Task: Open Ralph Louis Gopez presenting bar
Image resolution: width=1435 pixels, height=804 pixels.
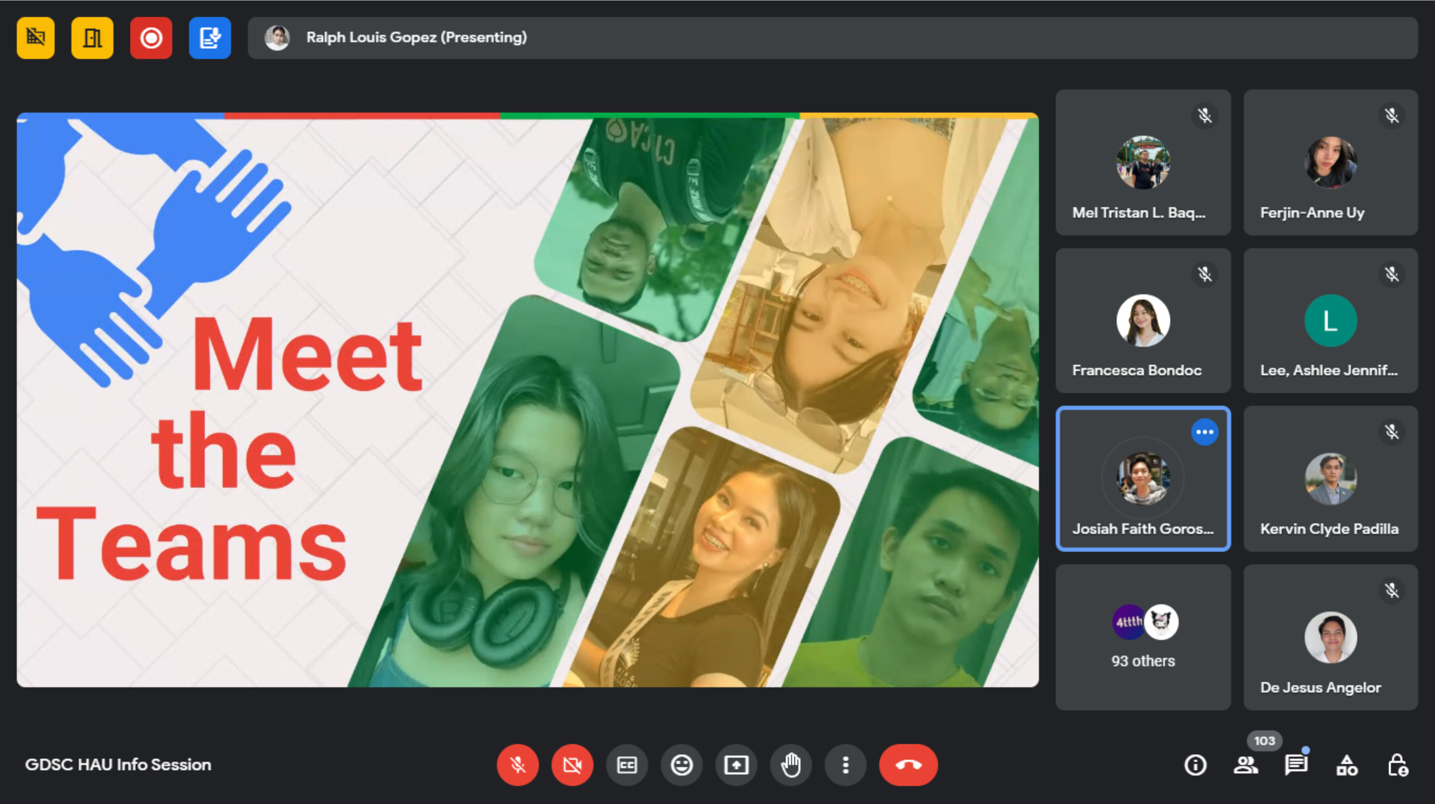Action: (832, 38)
